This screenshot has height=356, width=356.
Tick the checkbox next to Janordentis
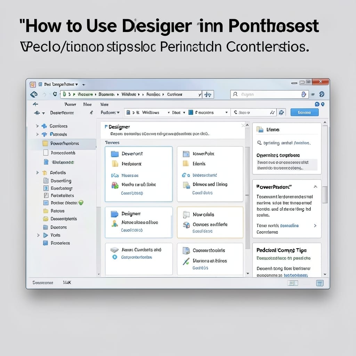click(46, 153)
